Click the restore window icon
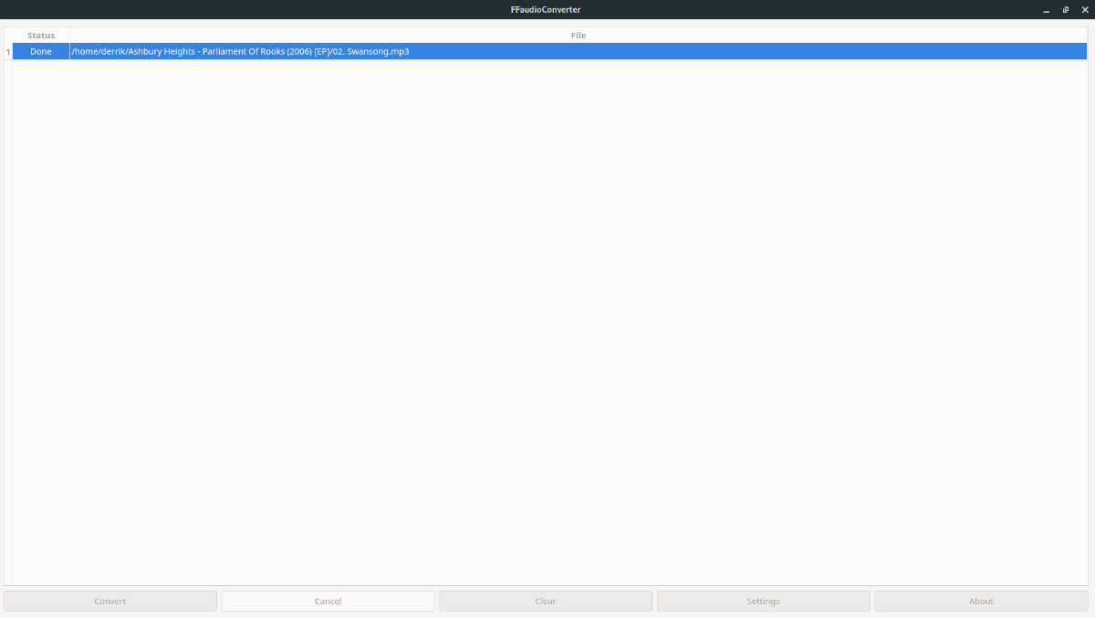Viewport: 1095px width, 618px height. coord(1065,9)
